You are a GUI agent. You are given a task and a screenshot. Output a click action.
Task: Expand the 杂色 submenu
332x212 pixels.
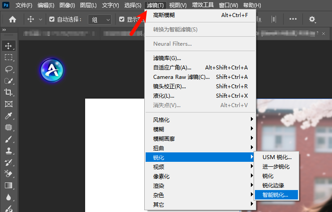pos(200,195)
